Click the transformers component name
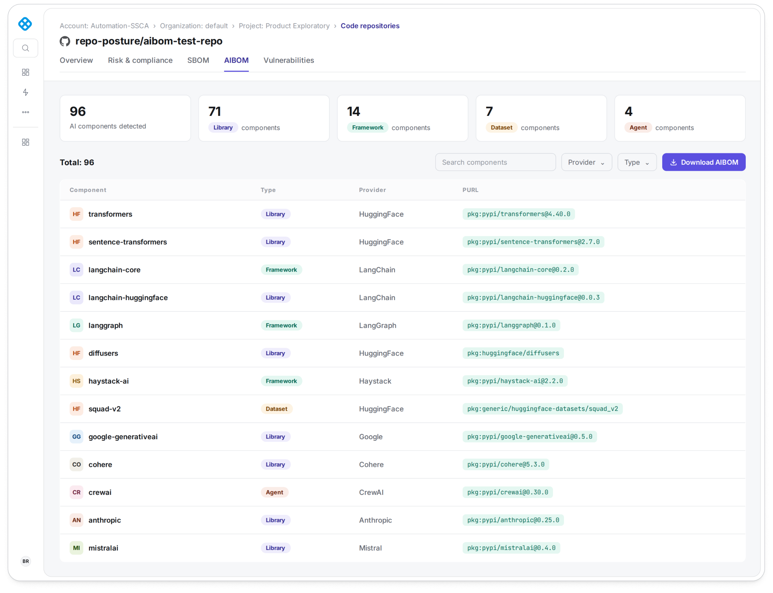Image resolution: width=773 pixels, height=593 pixels. [x=110, y=214]
